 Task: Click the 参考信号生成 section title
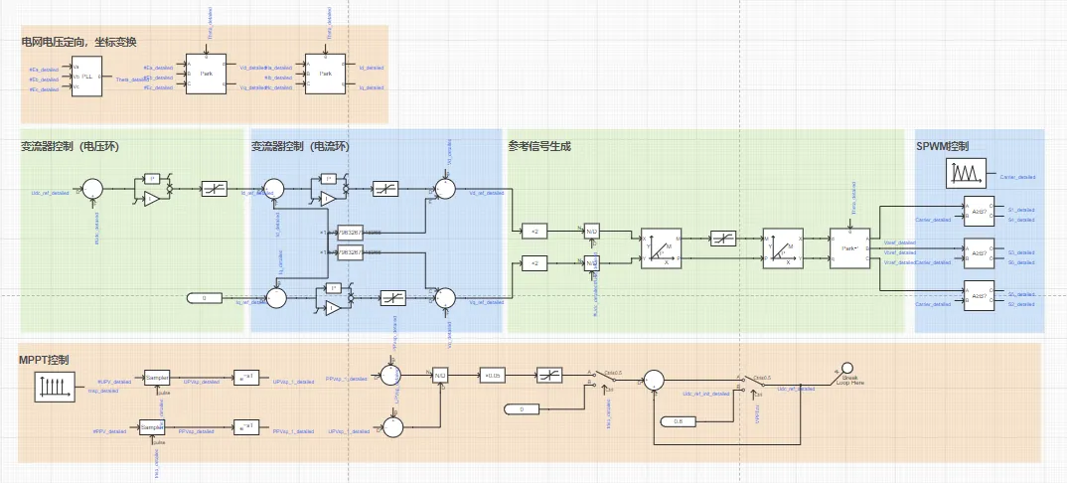click(538, 145)
